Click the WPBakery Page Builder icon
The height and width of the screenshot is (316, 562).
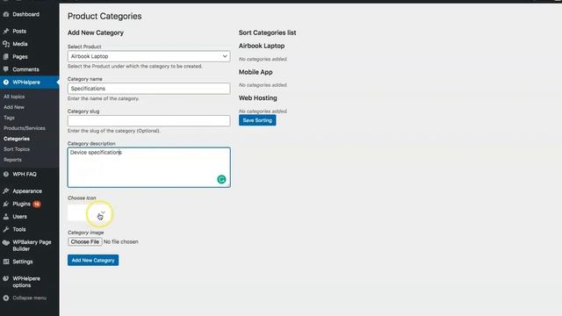point(6,242)
